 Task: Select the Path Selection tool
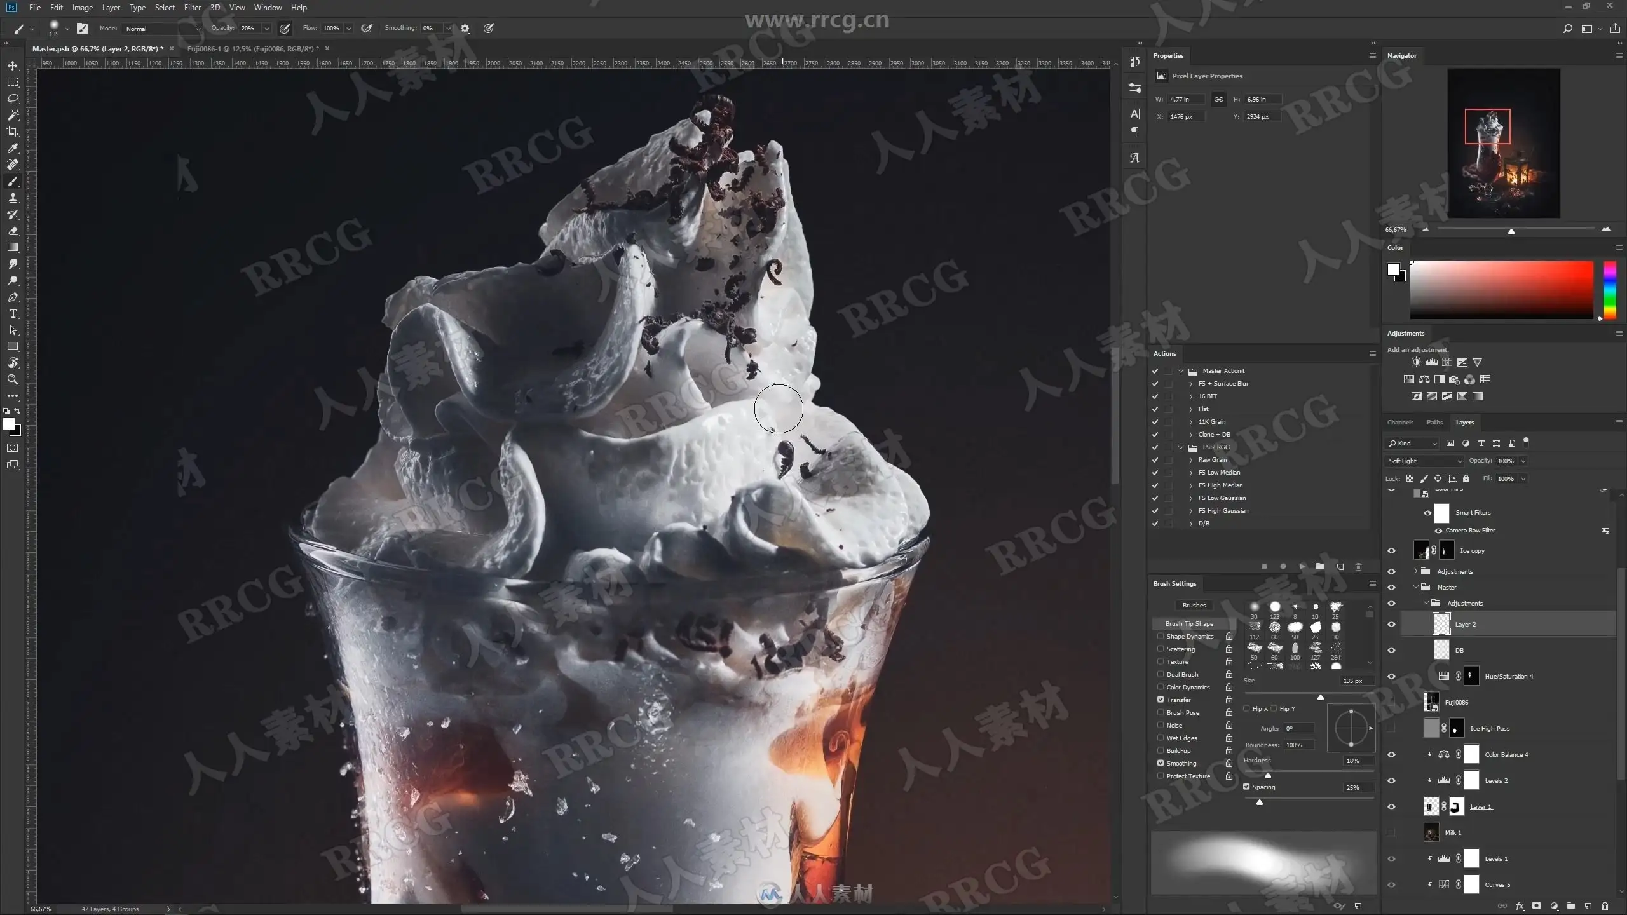(13, 330)
